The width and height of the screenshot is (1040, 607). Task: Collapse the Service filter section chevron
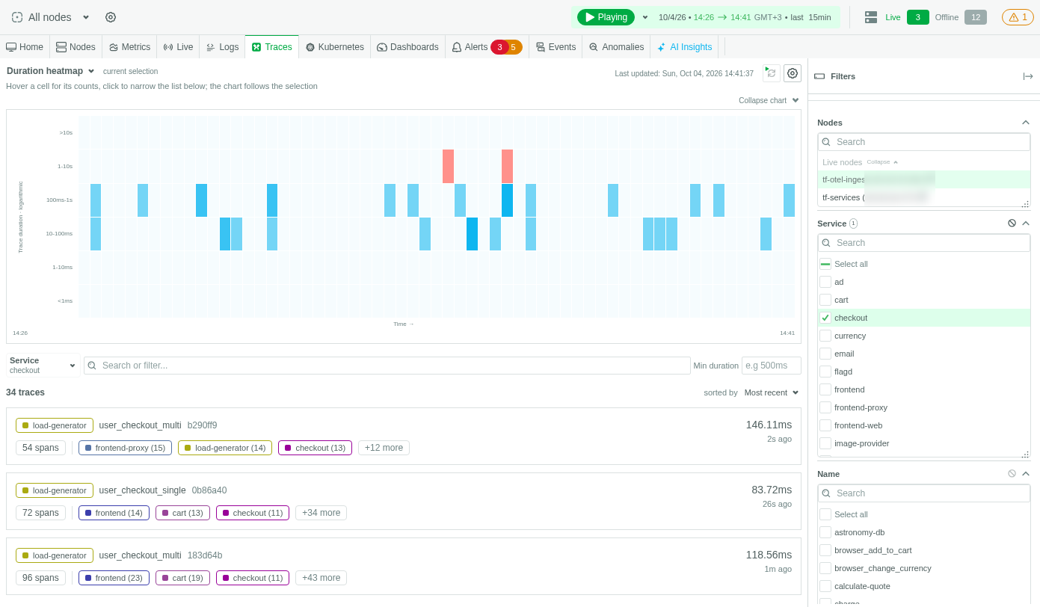click(x=1026, y=224)
